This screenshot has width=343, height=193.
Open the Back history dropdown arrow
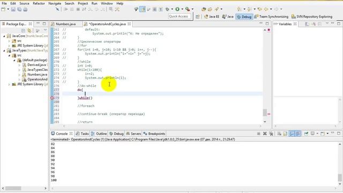(271, 9)
